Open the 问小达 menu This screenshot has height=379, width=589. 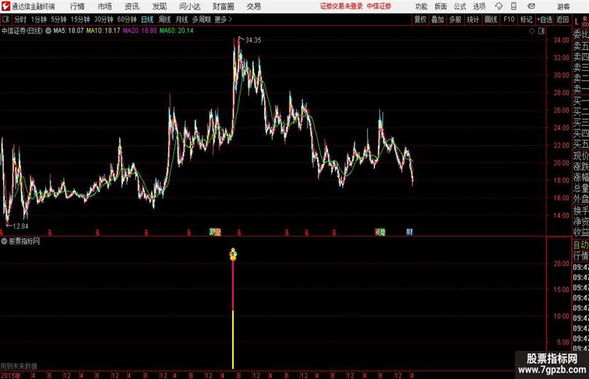[189, 6]
